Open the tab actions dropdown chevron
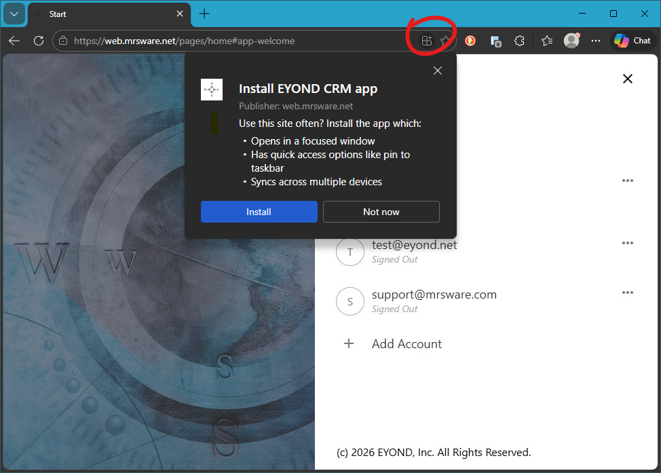The image size is (661, 473). [x=14, y=14]
